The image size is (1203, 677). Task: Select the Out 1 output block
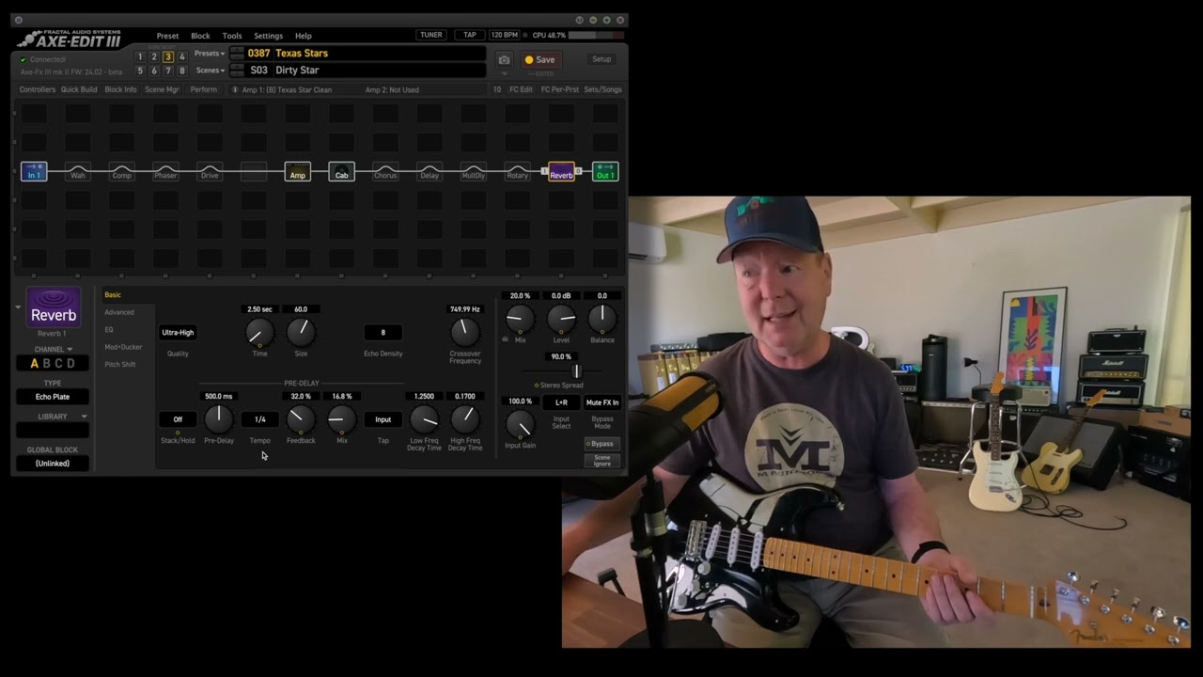point(605,172)
